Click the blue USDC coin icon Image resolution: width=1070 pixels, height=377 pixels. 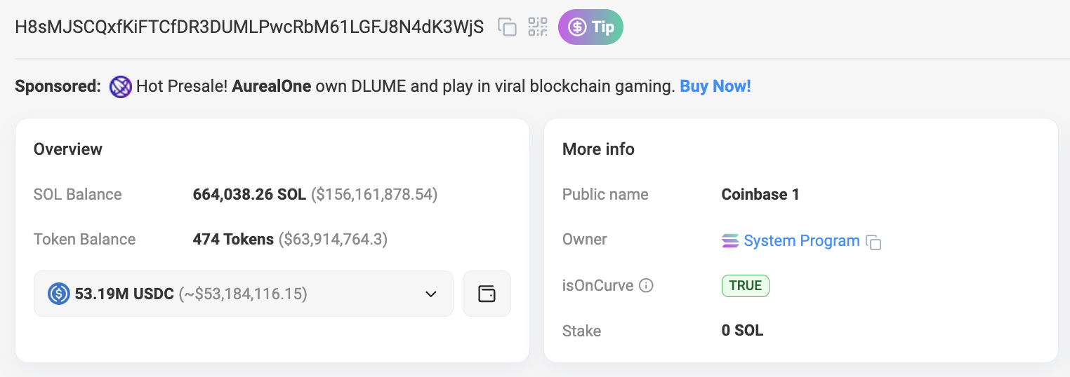click(59, 294)
